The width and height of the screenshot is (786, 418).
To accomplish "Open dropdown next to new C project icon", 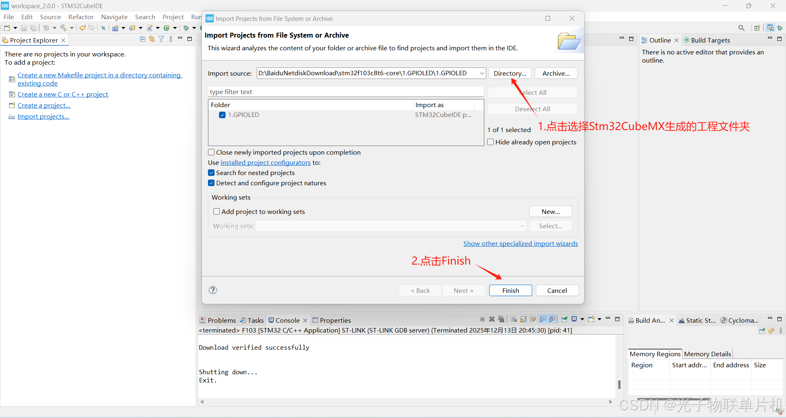I will (123, 28).
